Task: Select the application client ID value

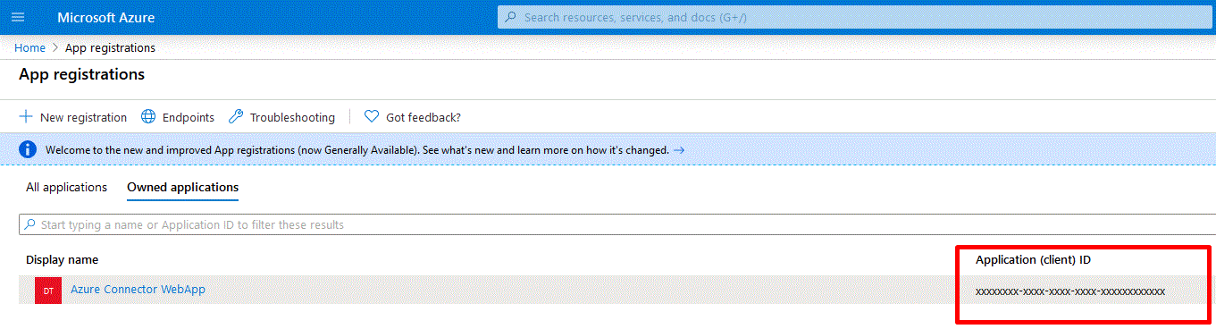Action: 1070,291
